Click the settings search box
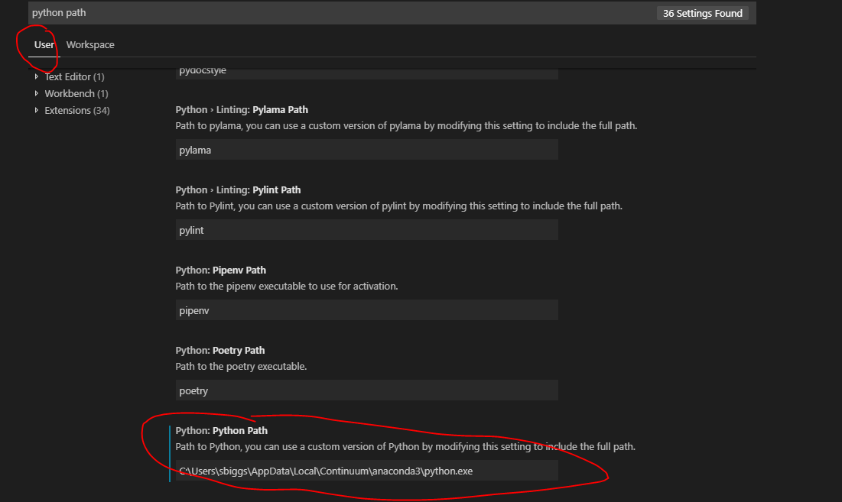Screen dimensions: 842x502 tap(306, 12)
